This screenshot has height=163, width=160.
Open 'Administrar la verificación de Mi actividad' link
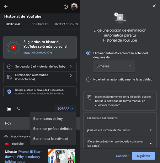click(x=40, y=94)
